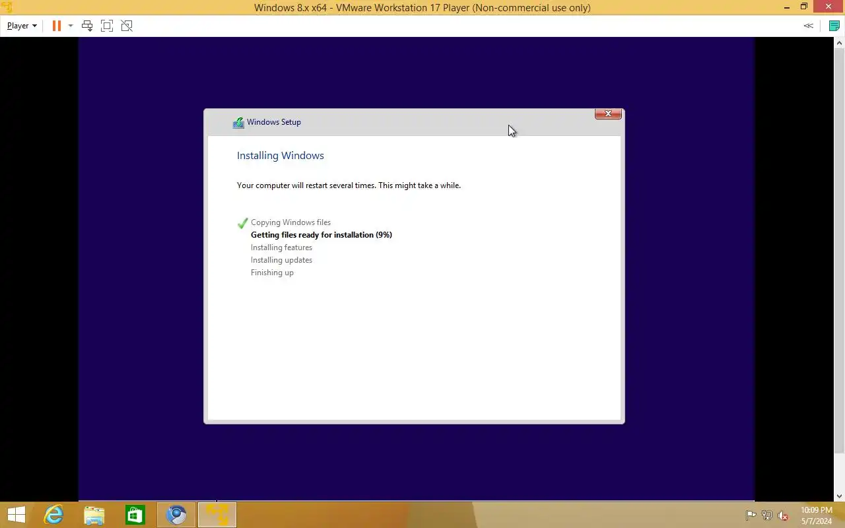Send Ctrl+Alt+Del to the virtual machine
Image resolution: width=845 pixels, height=528 pixels.
pyautogui.click(x=86, y=26)
